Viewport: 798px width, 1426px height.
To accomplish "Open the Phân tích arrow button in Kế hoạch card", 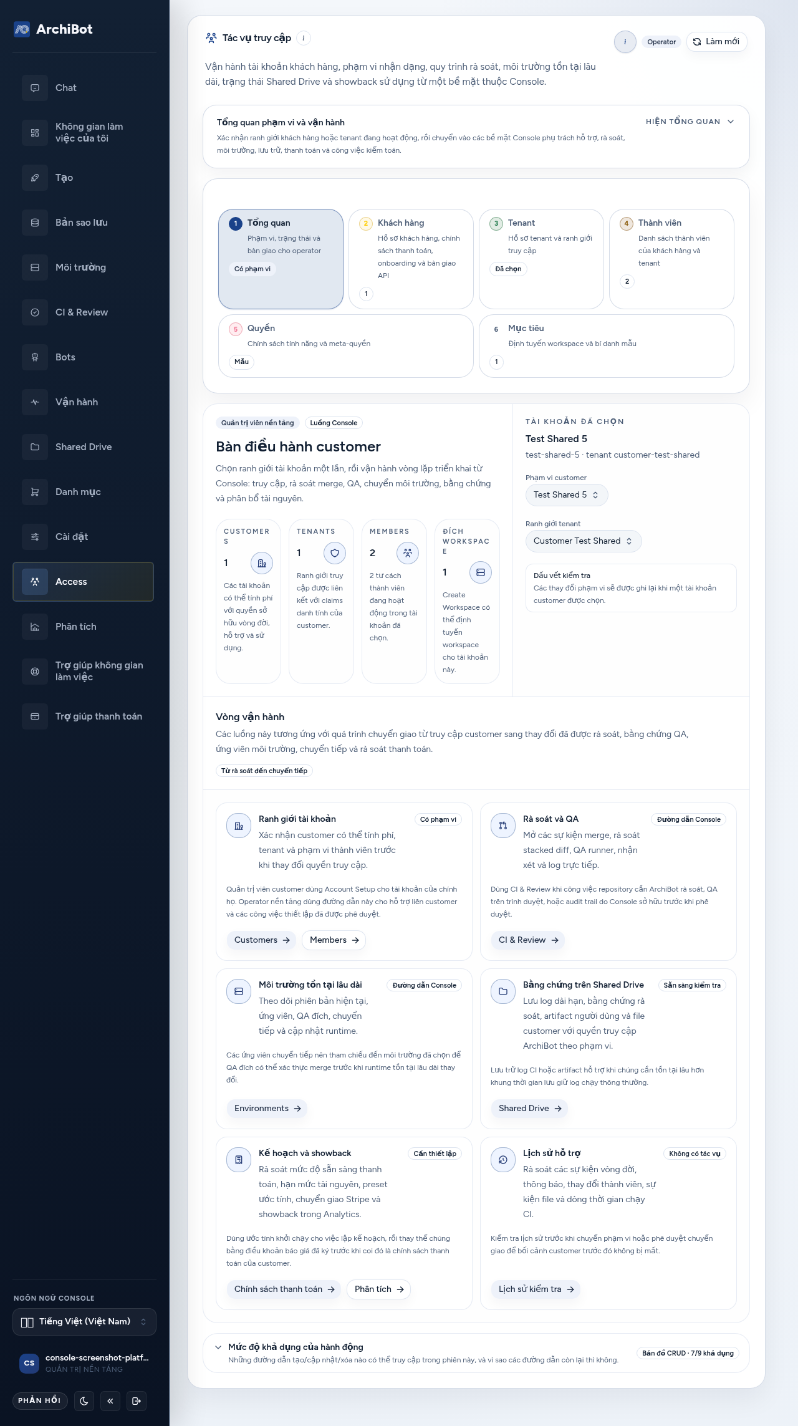I will (x=379, y=1289).
